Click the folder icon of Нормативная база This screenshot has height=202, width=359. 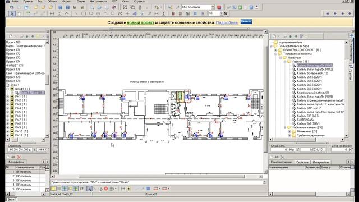tap(275, 42)
